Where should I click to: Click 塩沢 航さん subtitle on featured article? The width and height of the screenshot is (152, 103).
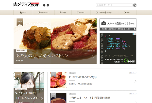(20, 61)
